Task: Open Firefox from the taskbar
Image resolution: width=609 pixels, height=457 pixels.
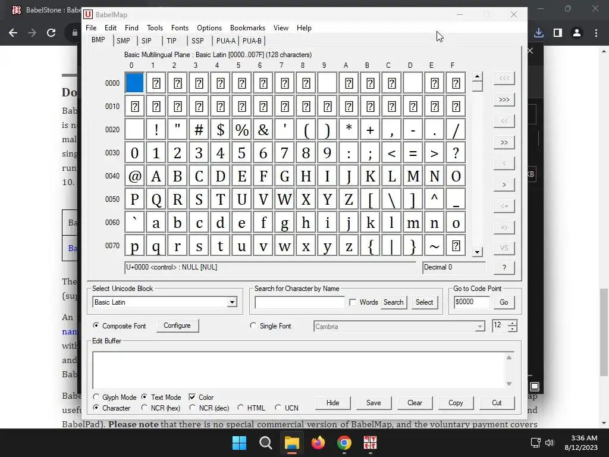Action: click(x=318, y=443)
